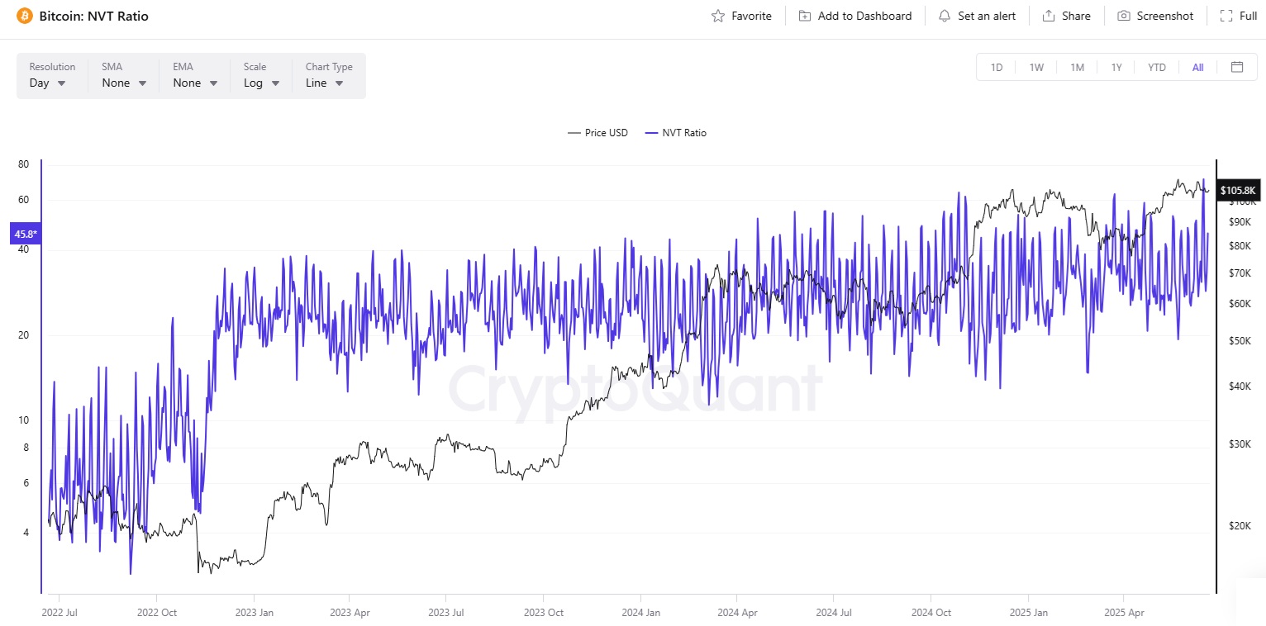Click the Full screen icon
The image size is (1266, 626).
[x=1226, y=16]
